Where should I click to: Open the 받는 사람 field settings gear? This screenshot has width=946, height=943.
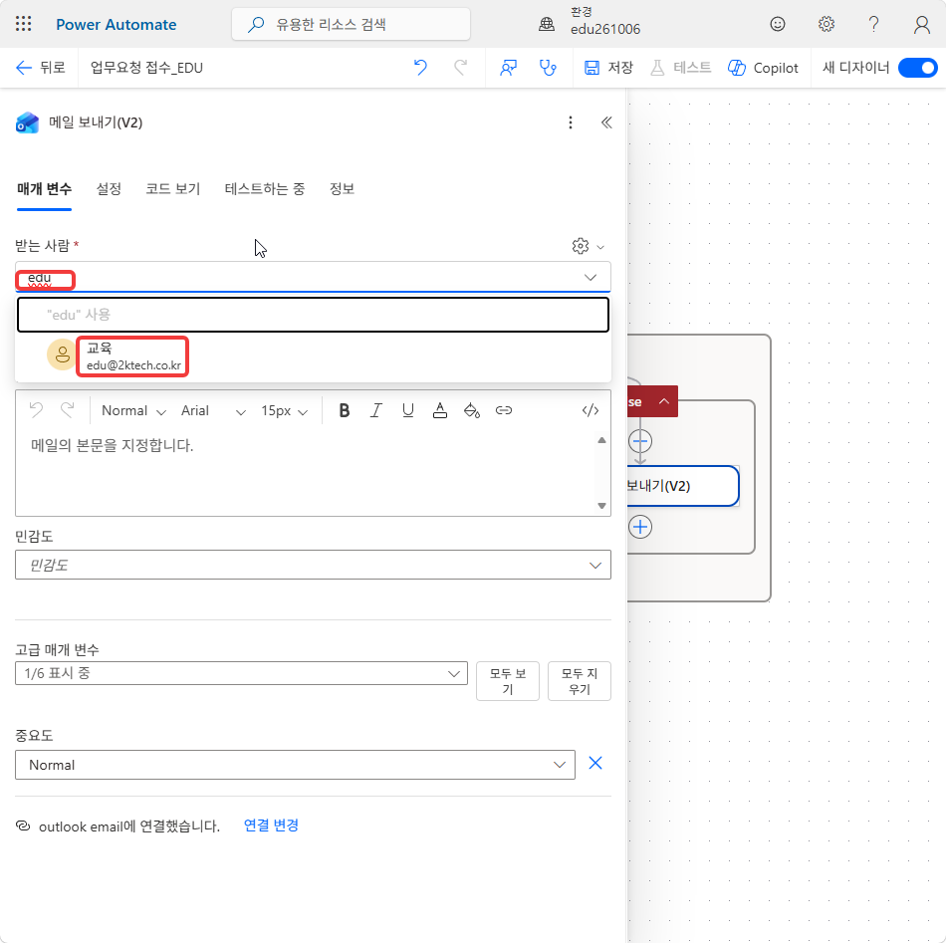coord(581,246)
